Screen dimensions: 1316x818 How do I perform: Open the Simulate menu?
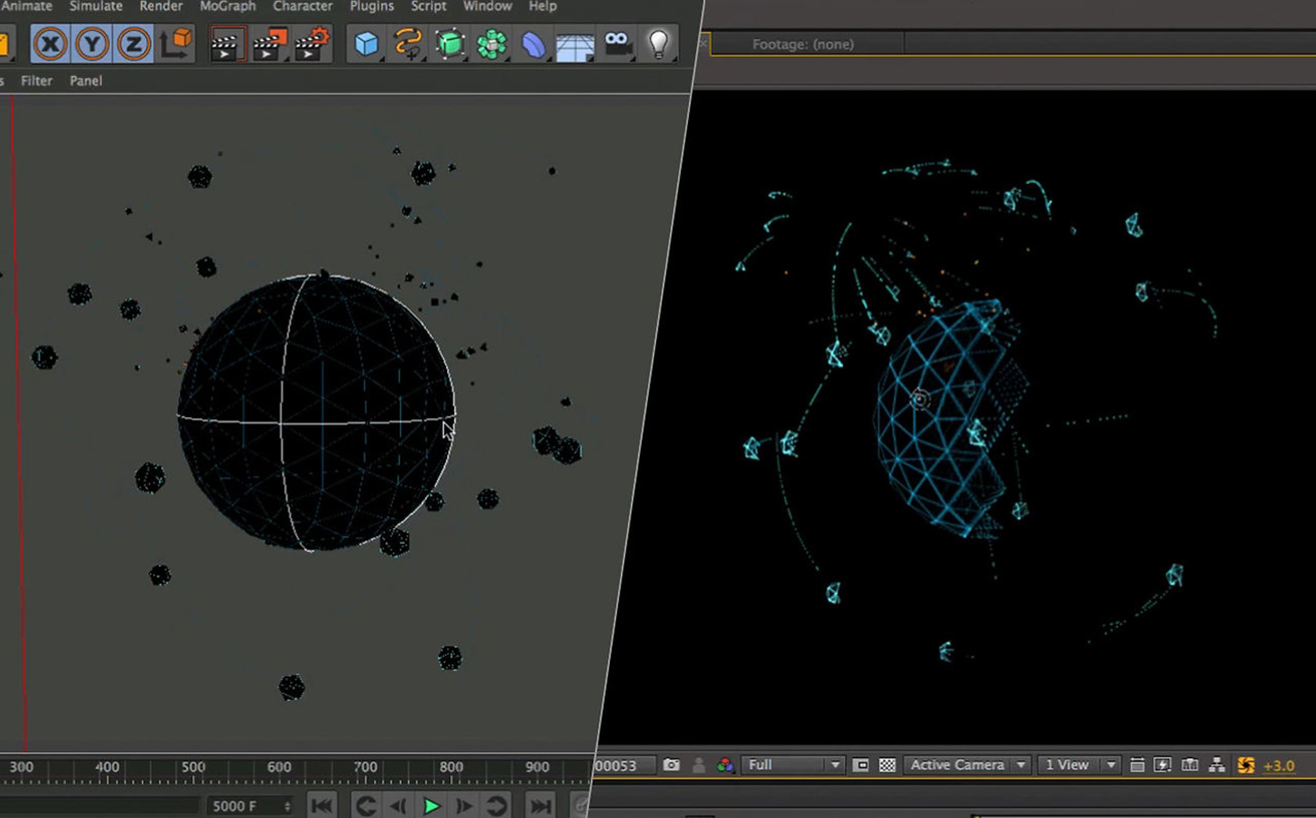click(x=96, y=6)
